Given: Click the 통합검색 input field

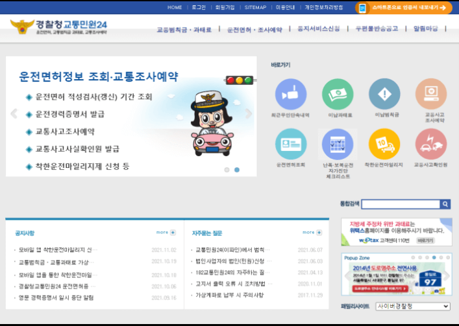Looking at the screenshot, I should point(401,204).
